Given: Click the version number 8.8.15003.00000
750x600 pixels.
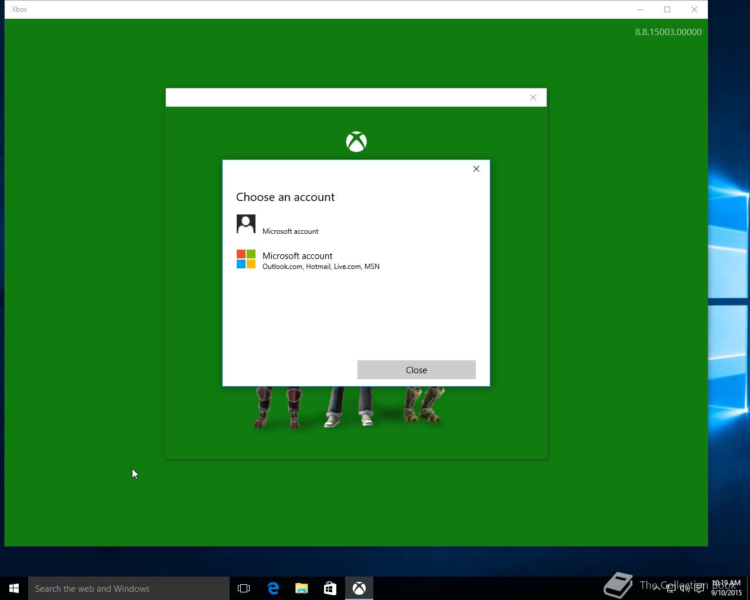Looking at the screenshot, I should pos(669,32).
